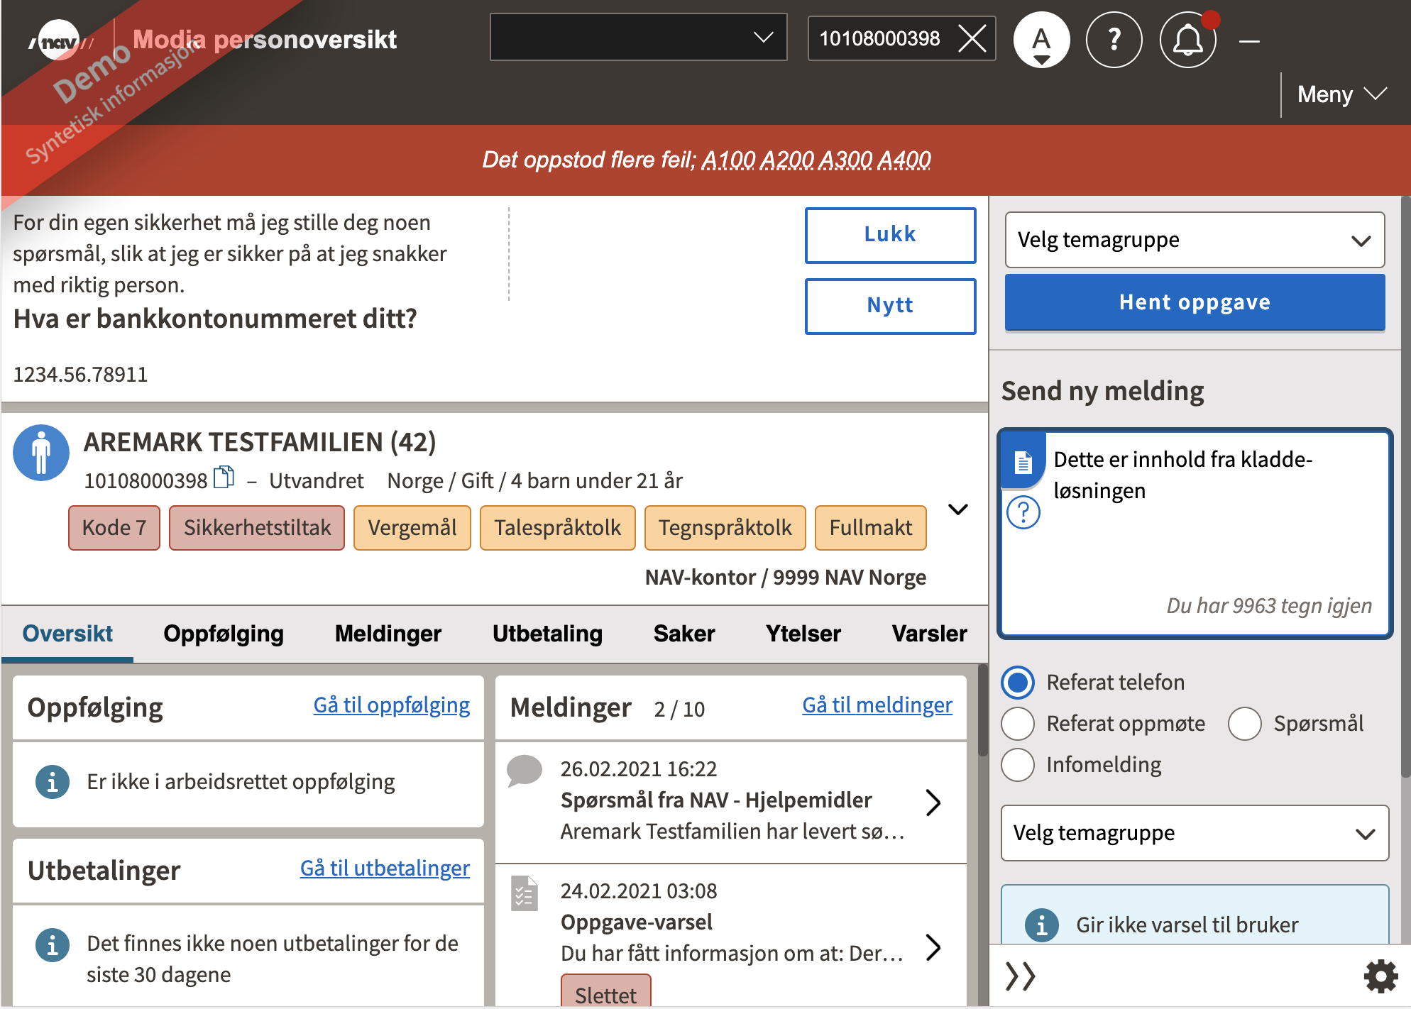This screenshot has height=1009, width=1411.
Task: Open settings gear in message panel
Action: click(1380, 976)
